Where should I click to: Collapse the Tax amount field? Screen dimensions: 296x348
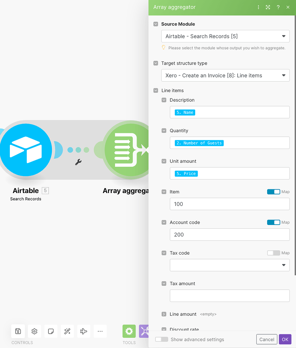pyautogui.click(x=164, y=283)
